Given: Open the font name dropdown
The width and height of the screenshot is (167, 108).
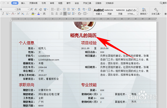Looking at the screenshot, I should (x=15, y=9).
